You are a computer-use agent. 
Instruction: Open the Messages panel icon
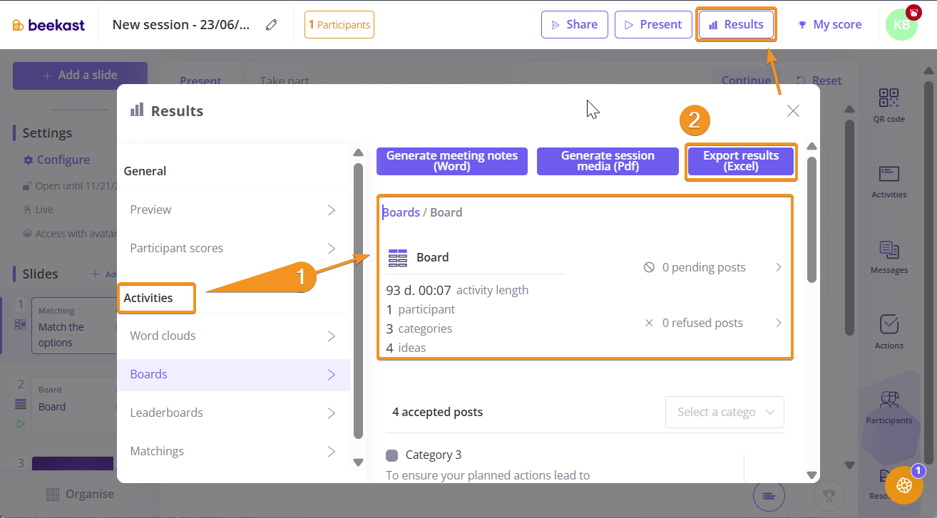click(x=889, y=257)
